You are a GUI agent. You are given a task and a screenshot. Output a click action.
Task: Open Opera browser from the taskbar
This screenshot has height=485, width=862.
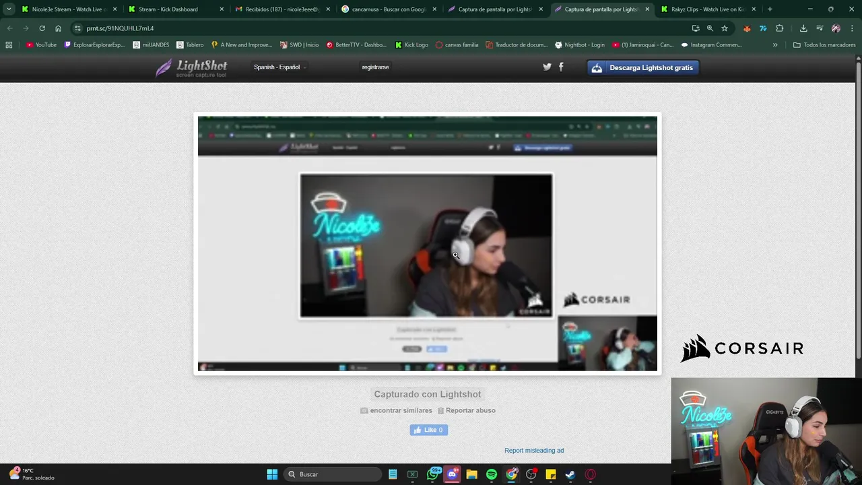point(591,474)
